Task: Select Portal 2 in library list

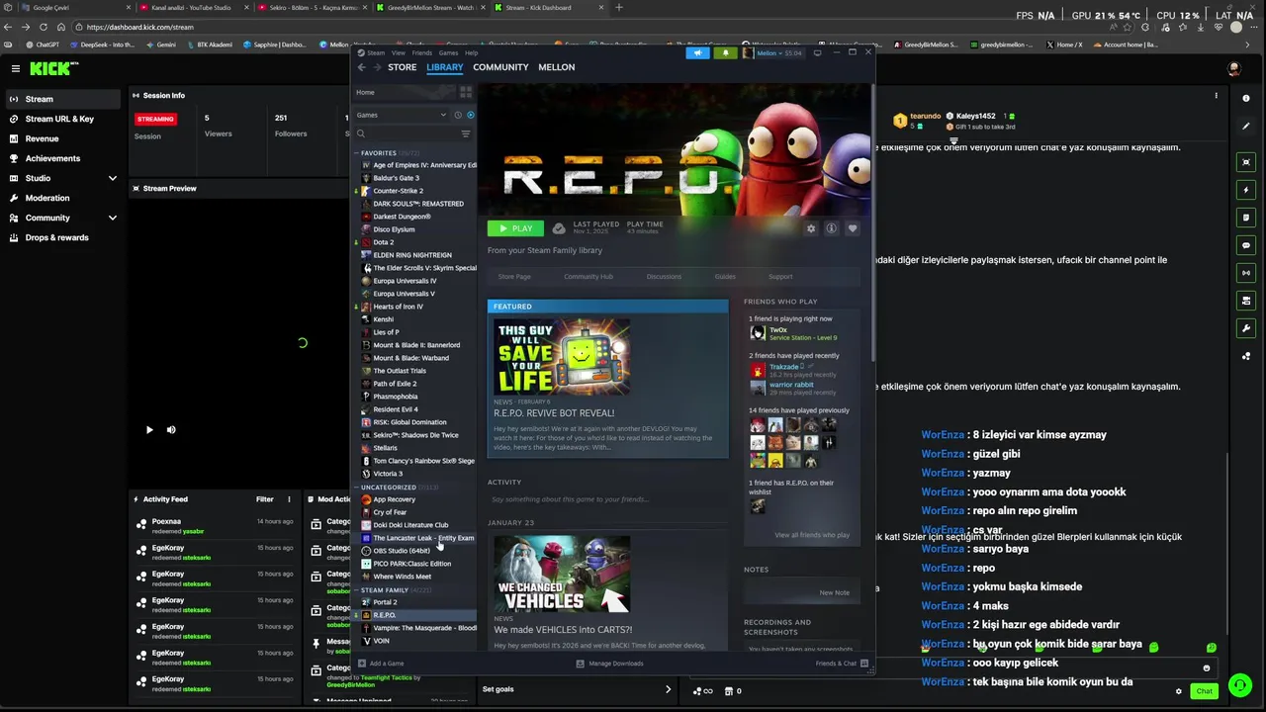Action: coord(385,602)
